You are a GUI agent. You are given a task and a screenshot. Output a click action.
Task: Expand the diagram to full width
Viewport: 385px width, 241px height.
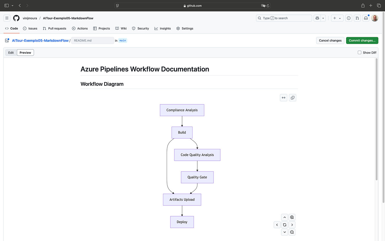coord(284,97)
